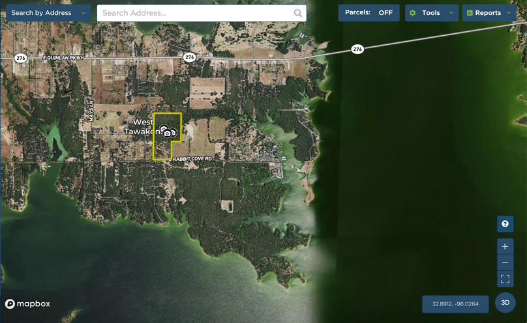Open the Mapbox logo link
Viewport: 527px width, 323px height.
click(x=27, y=304)
